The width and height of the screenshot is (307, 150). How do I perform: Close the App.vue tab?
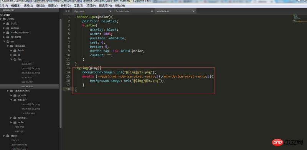pos(111,11)
